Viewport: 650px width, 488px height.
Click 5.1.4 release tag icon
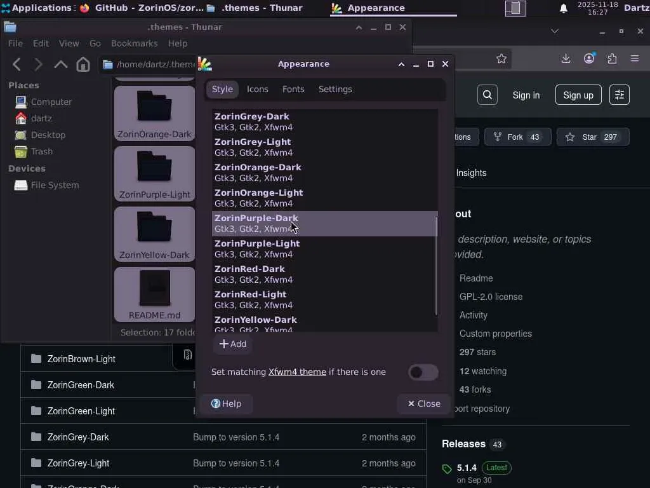447,469
